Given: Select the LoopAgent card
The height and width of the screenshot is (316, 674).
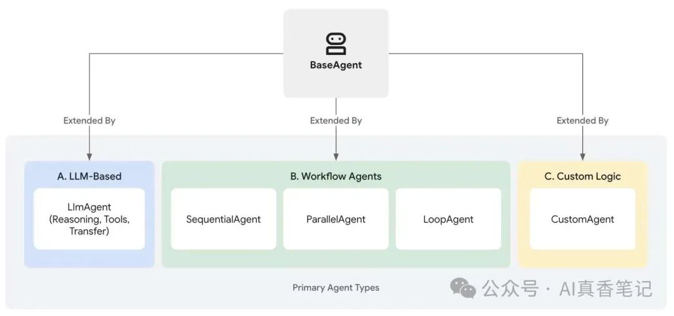Looking at the screenshot, I should [x=448, y=219].
